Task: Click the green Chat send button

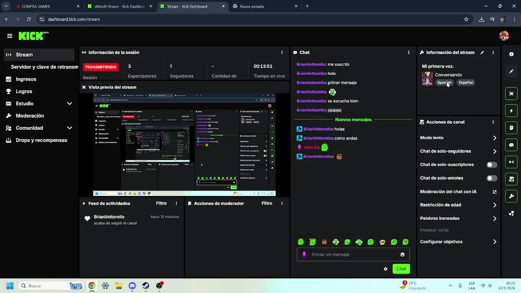Action: [x=401, y=269]
